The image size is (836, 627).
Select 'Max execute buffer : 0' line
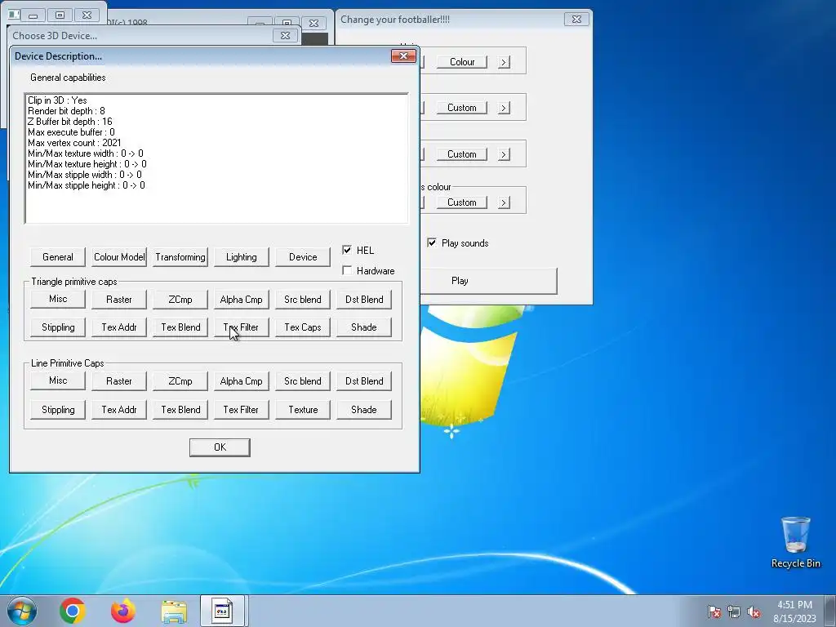point(71,132)
